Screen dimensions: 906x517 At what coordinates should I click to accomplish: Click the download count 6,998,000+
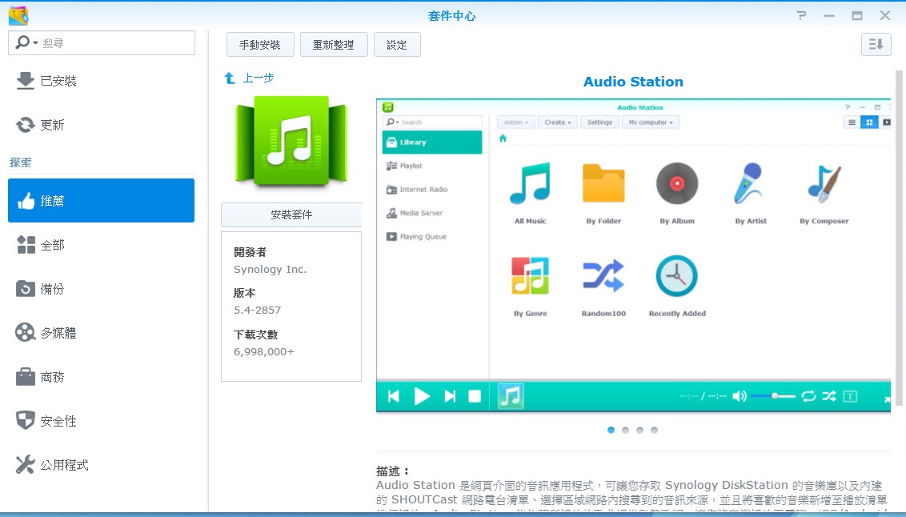[264, 352]
